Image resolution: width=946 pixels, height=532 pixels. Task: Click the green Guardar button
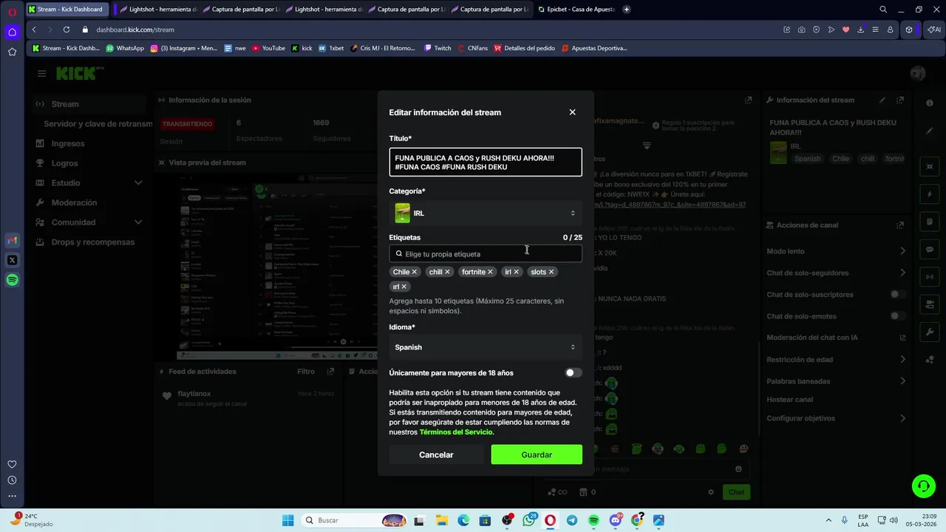click(x=537, y=454)
